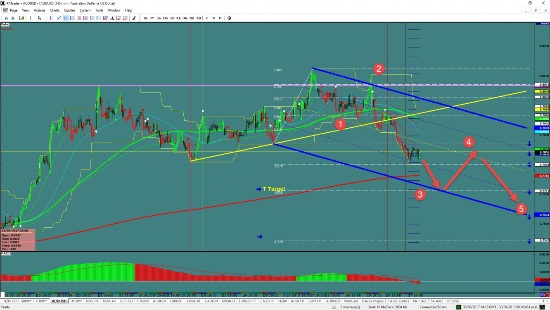Activate the crosshair cursor tool
Viewport: 550px width, 310px height.
pyautogui.click(x=30, y=18)
